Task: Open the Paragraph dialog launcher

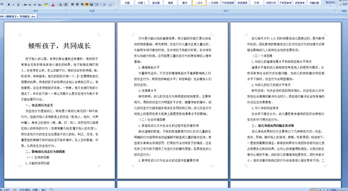Action: (x=117, y=10)
